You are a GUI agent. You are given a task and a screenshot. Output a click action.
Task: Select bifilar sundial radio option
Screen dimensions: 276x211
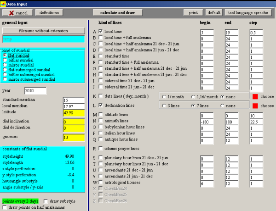point(5,60)
